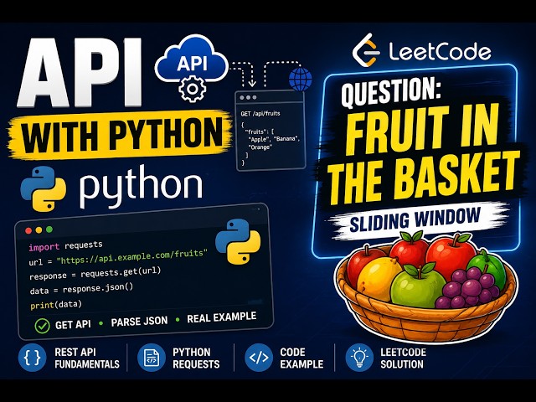
Task: Click the SLIDING WINDOW label
Action: [415, 220]
